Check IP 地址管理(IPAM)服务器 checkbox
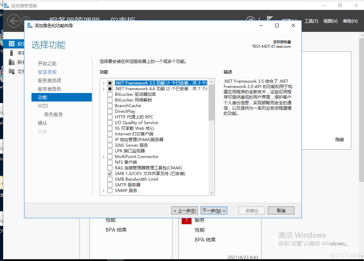The height and width of the screenshot is (261, 364). click(x=110, y=139)
